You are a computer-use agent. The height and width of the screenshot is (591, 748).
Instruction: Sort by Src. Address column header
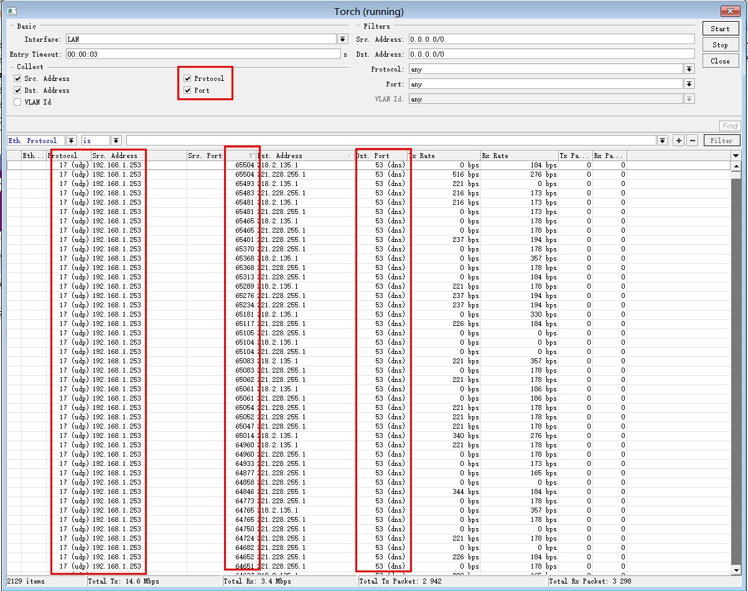tap(139, 156)
